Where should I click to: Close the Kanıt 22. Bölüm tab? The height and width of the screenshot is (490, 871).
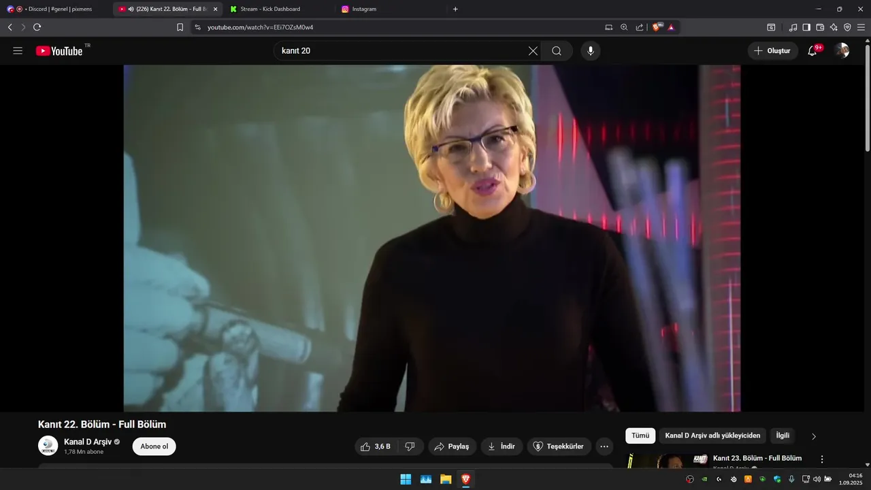(x=216, y=9)
